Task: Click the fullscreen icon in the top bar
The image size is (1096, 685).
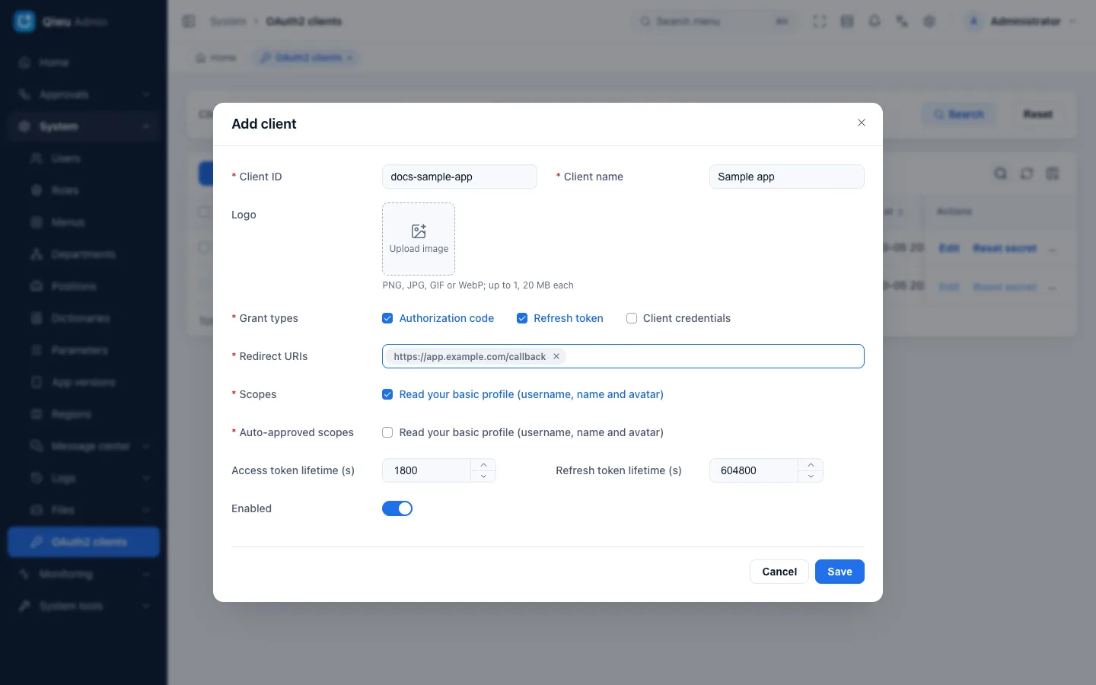Action: pos(820,21)
